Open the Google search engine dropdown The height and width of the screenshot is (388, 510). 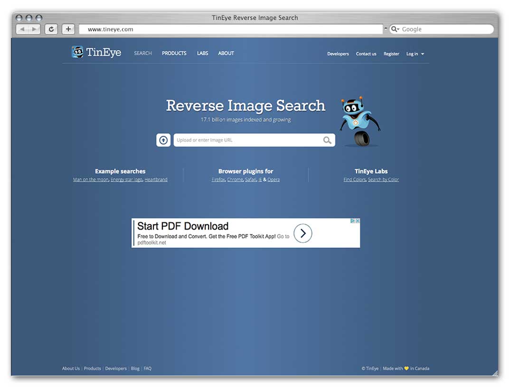point(395,29)
